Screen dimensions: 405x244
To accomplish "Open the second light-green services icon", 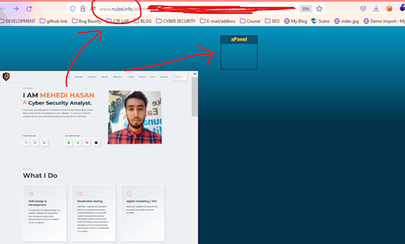I will coord(78,143).
